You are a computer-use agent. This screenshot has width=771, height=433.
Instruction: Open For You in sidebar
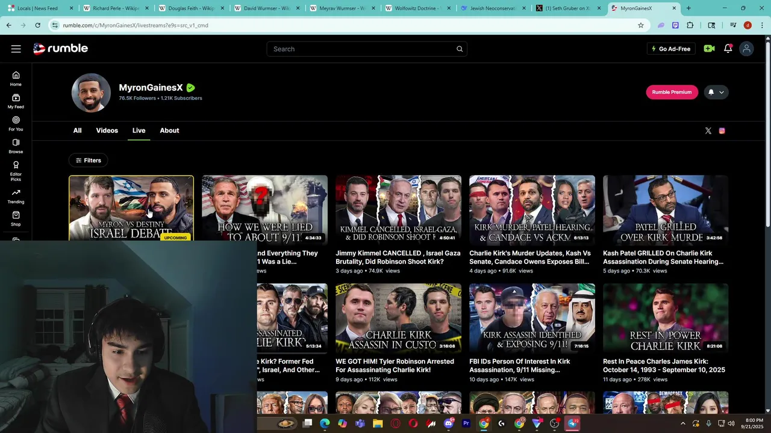click(x=16, y=123)
